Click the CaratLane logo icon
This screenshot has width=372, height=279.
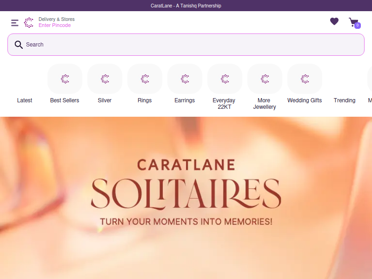pos(29,22)
